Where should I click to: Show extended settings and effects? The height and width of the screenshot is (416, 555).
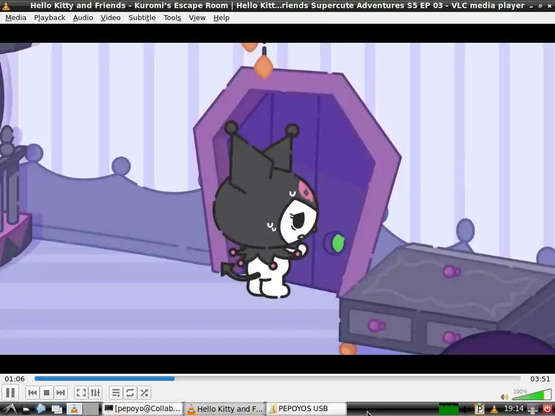(95, 393)
